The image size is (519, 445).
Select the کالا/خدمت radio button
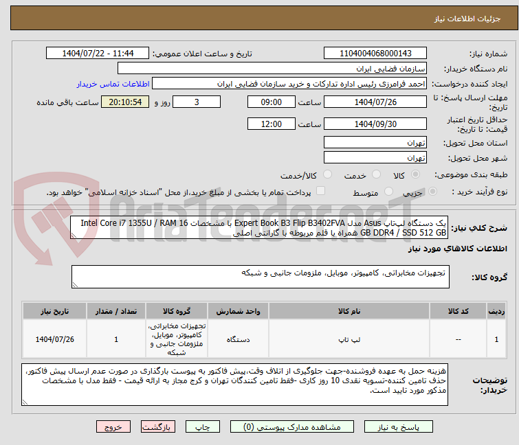[x=327, y=174]
